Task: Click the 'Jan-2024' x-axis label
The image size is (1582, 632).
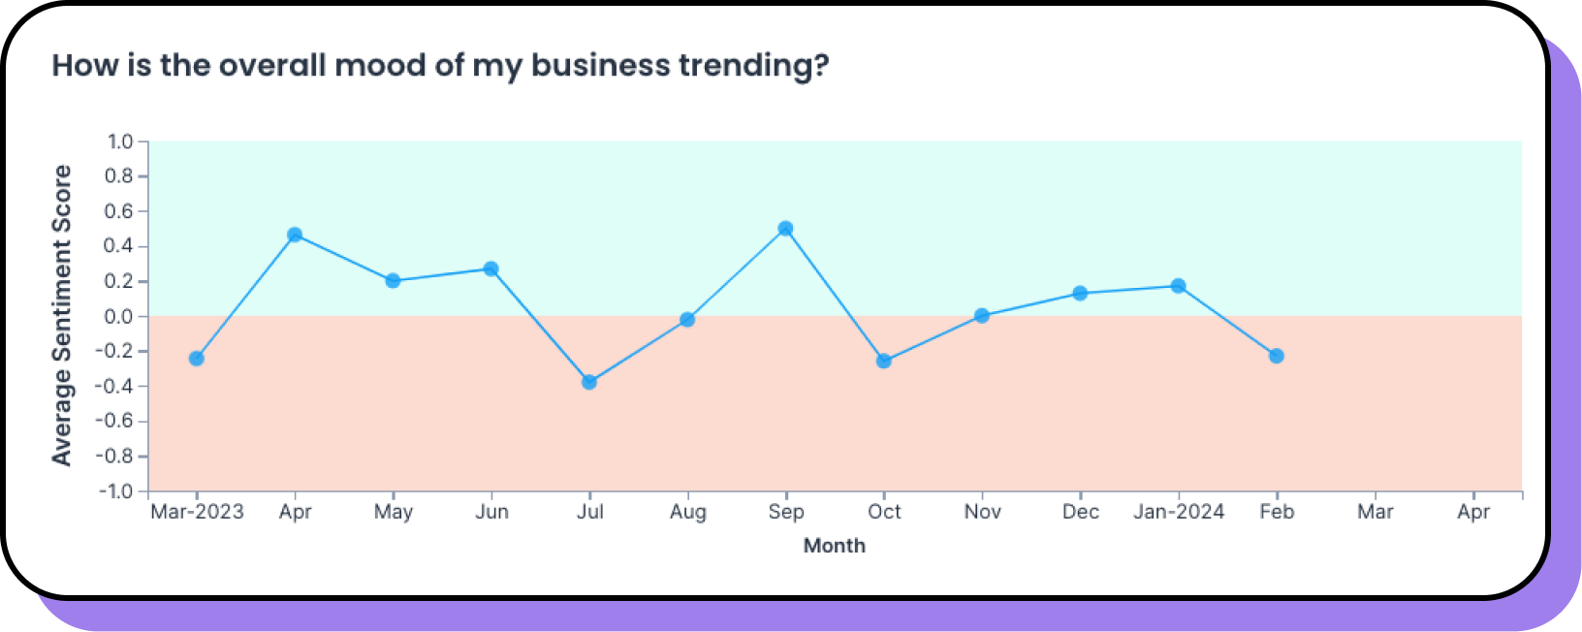Action: pos(1179,512)
